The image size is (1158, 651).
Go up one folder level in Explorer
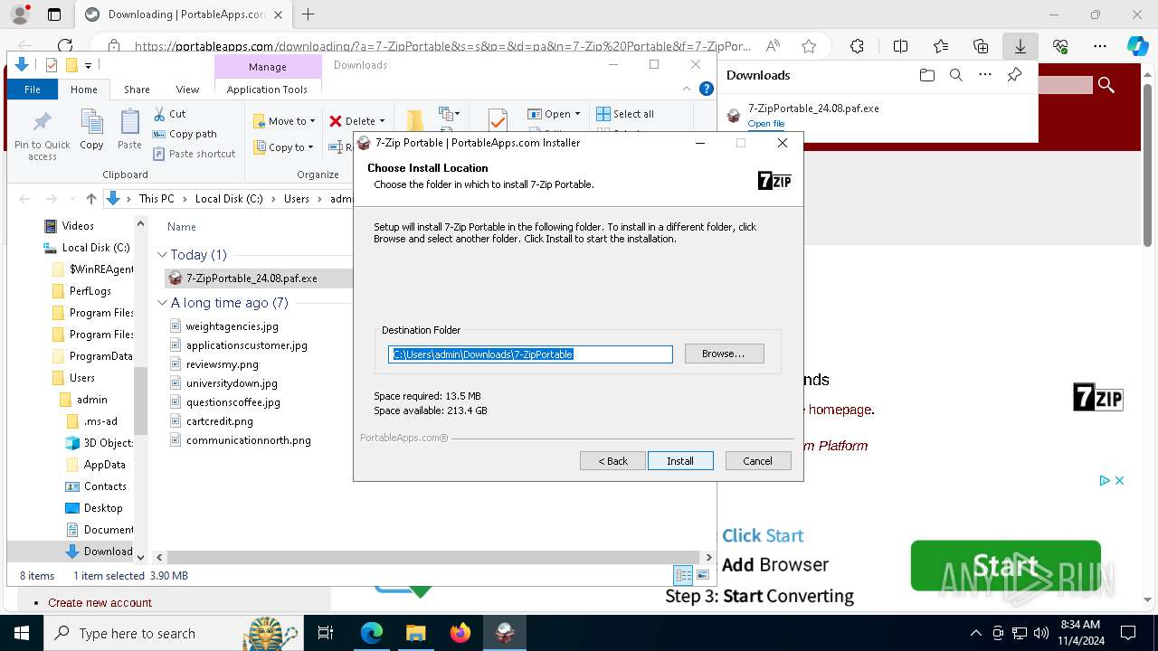(x=90, y=199)
